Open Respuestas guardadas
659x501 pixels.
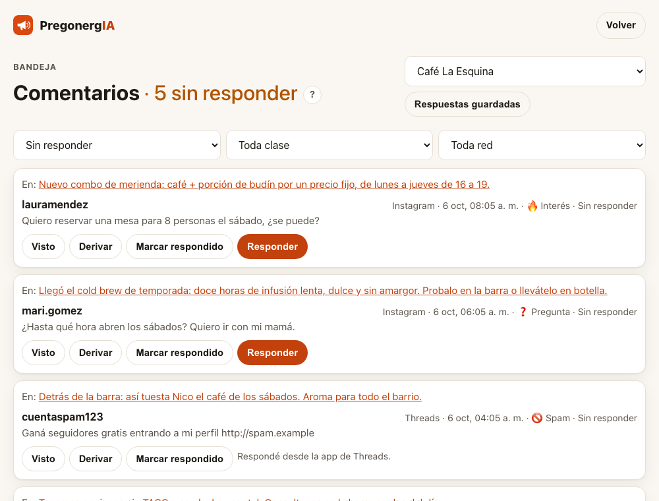[x=467, y=104]
